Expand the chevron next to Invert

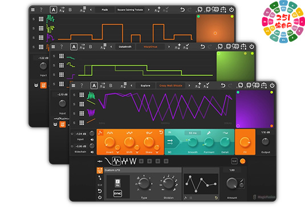117,152
